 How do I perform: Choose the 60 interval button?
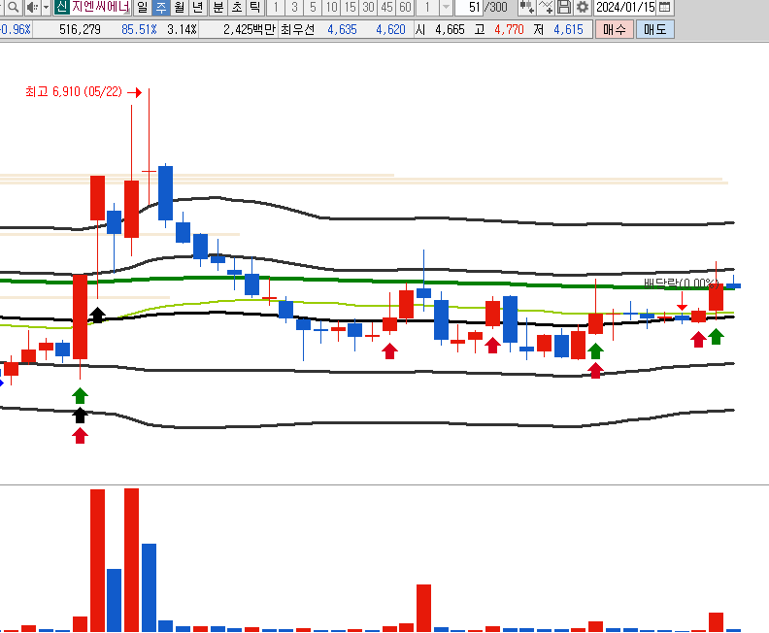coord(405,8)
